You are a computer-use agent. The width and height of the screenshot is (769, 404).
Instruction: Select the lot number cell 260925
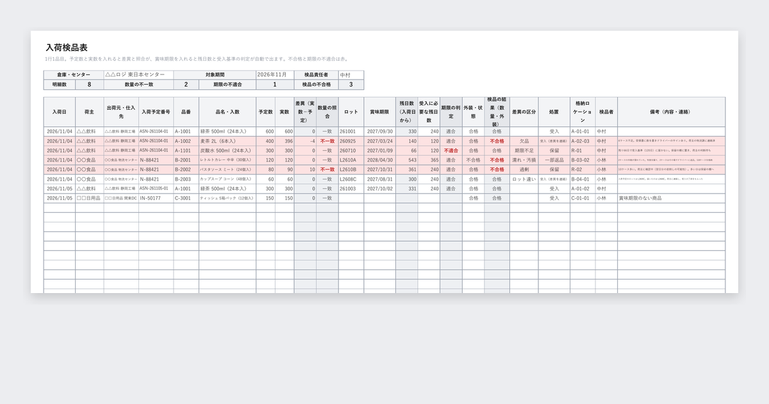[x=351, y=141]
